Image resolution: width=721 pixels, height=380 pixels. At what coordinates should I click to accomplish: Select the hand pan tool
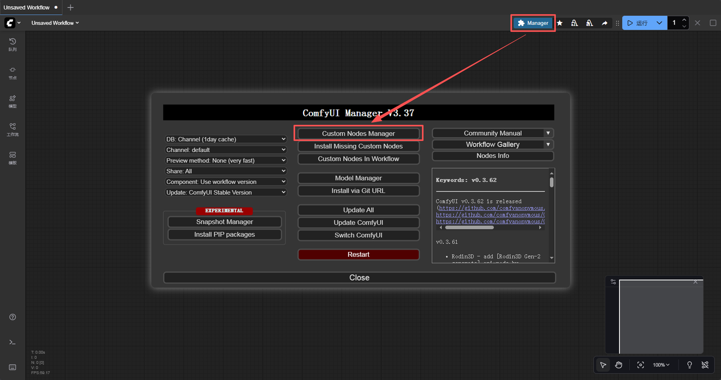click(618, 365)
